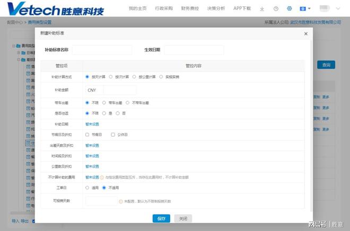This screenshot has width=350, height=231.
Task: Click 导入 link at bottom of tree panel
Action: pyautogui.click(x=15, y=221)
